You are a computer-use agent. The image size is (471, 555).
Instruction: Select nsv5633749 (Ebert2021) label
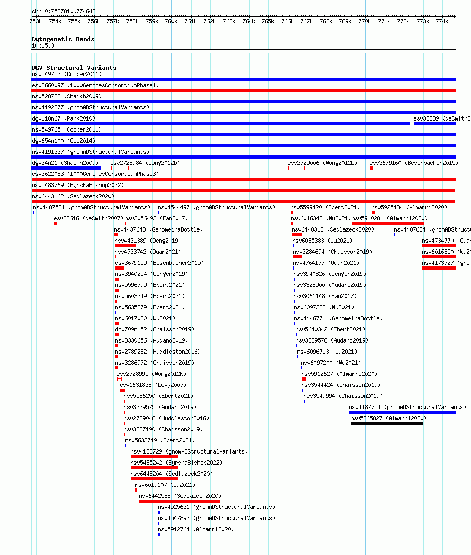(x=160, y=440)
